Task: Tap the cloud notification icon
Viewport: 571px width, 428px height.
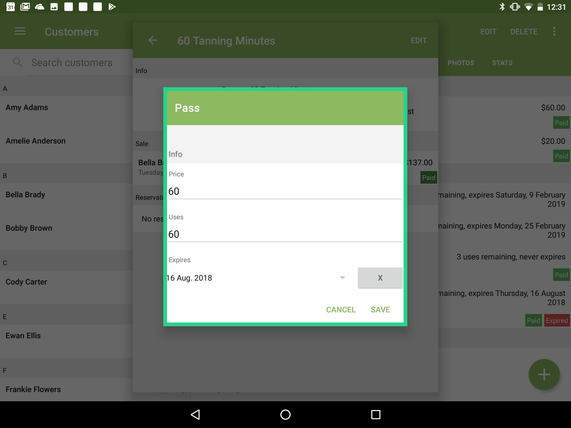Action: pos(40,7)
